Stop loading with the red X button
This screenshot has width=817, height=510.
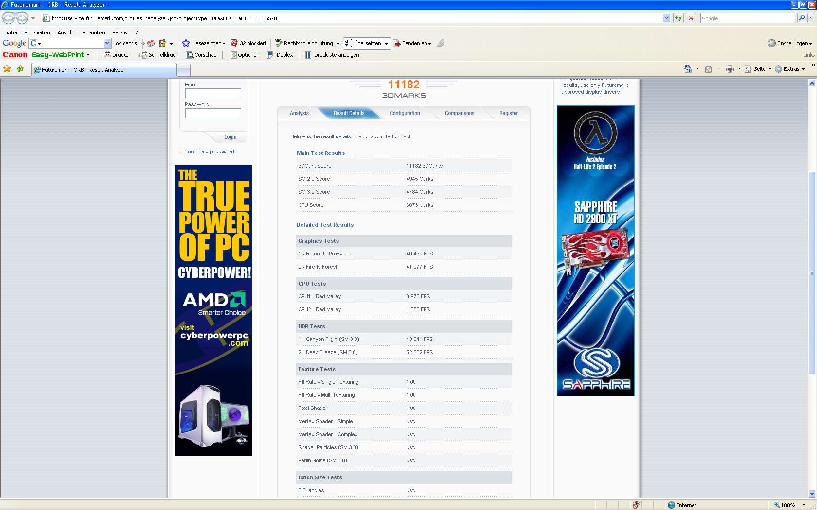tap(691, 18)
